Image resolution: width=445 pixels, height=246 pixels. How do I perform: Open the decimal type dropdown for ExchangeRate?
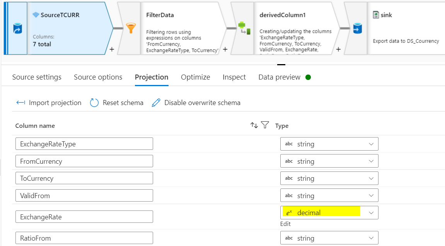329,212
